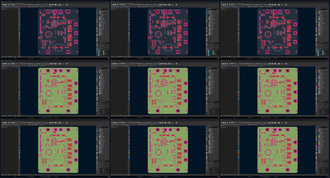330x178 pixels.
Task: Click Redo arrow in top-left window toolbar
Action: pyautogui.click(x=18, y=5)
